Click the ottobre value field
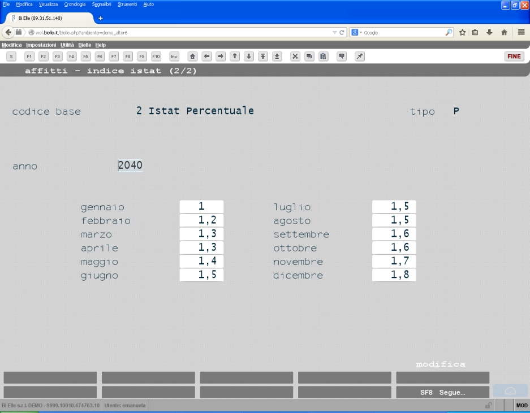 [394, 247]
